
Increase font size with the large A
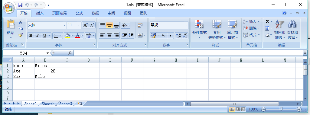click(x=85, y=25)
